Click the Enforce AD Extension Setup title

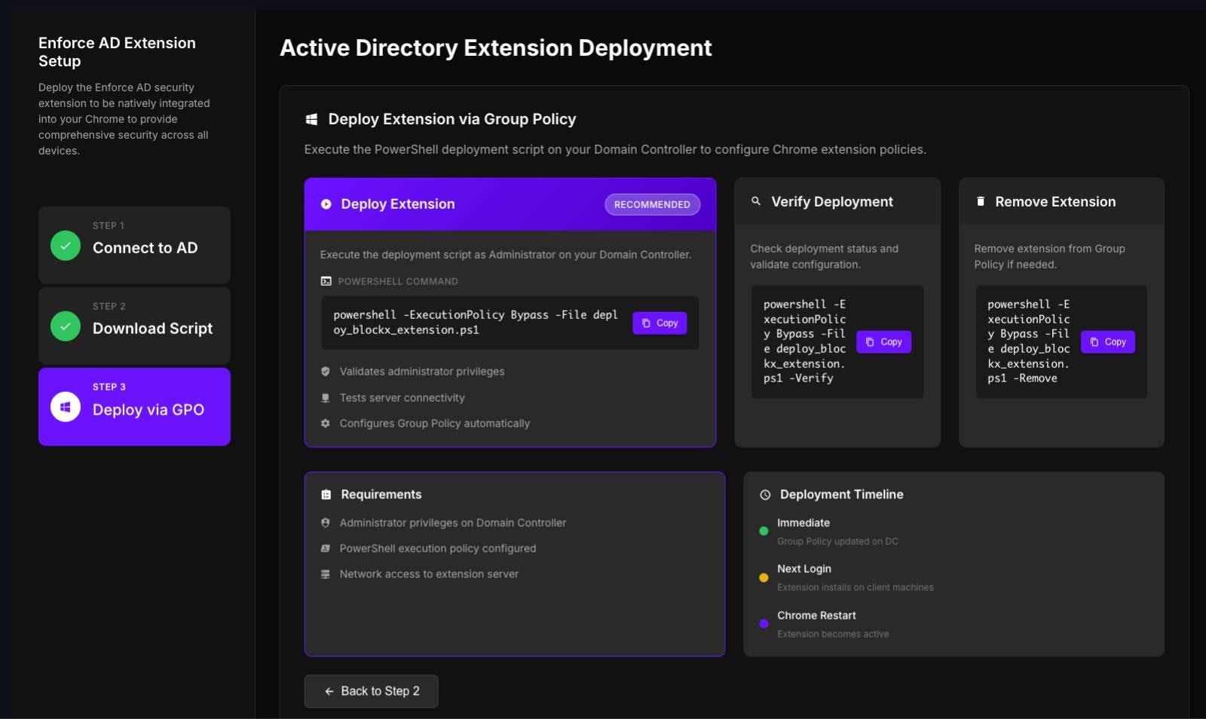117,52
